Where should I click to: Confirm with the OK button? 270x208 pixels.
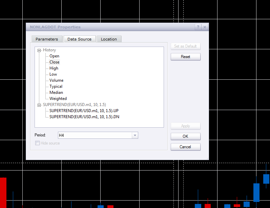point(185,136)
